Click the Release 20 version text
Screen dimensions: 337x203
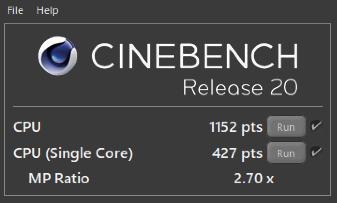240,87
